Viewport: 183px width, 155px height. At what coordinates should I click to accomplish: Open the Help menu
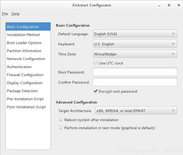(x=16, y=14)
